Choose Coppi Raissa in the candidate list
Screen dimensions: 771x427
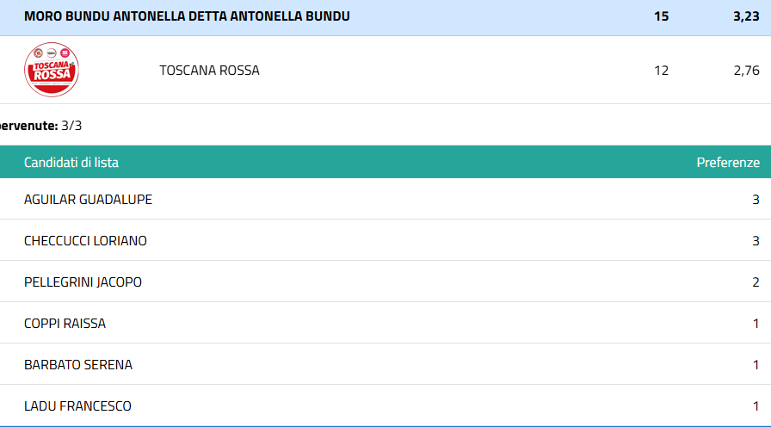pyautogui.click(x=65, y=324)
